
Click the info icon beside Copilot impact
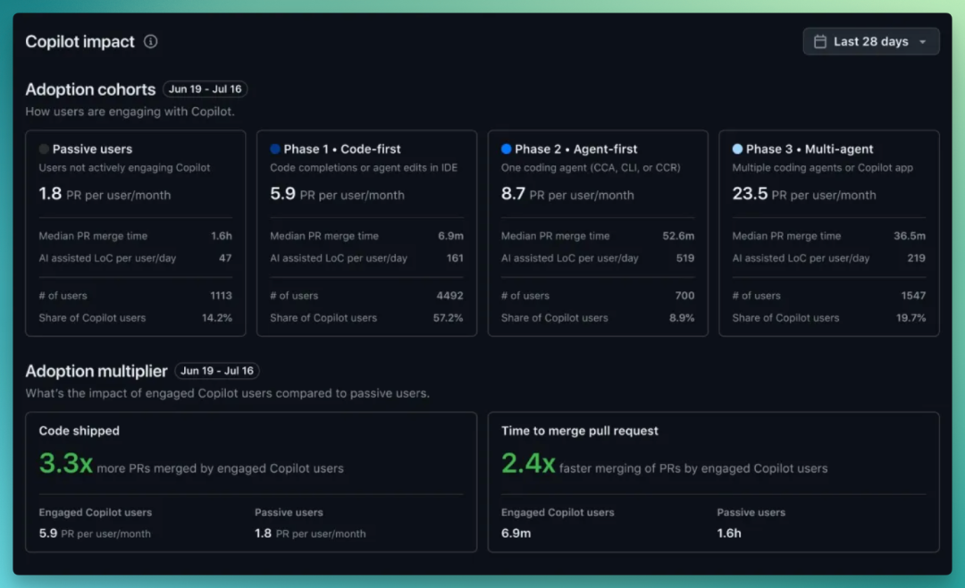click(x=150, y=41)
